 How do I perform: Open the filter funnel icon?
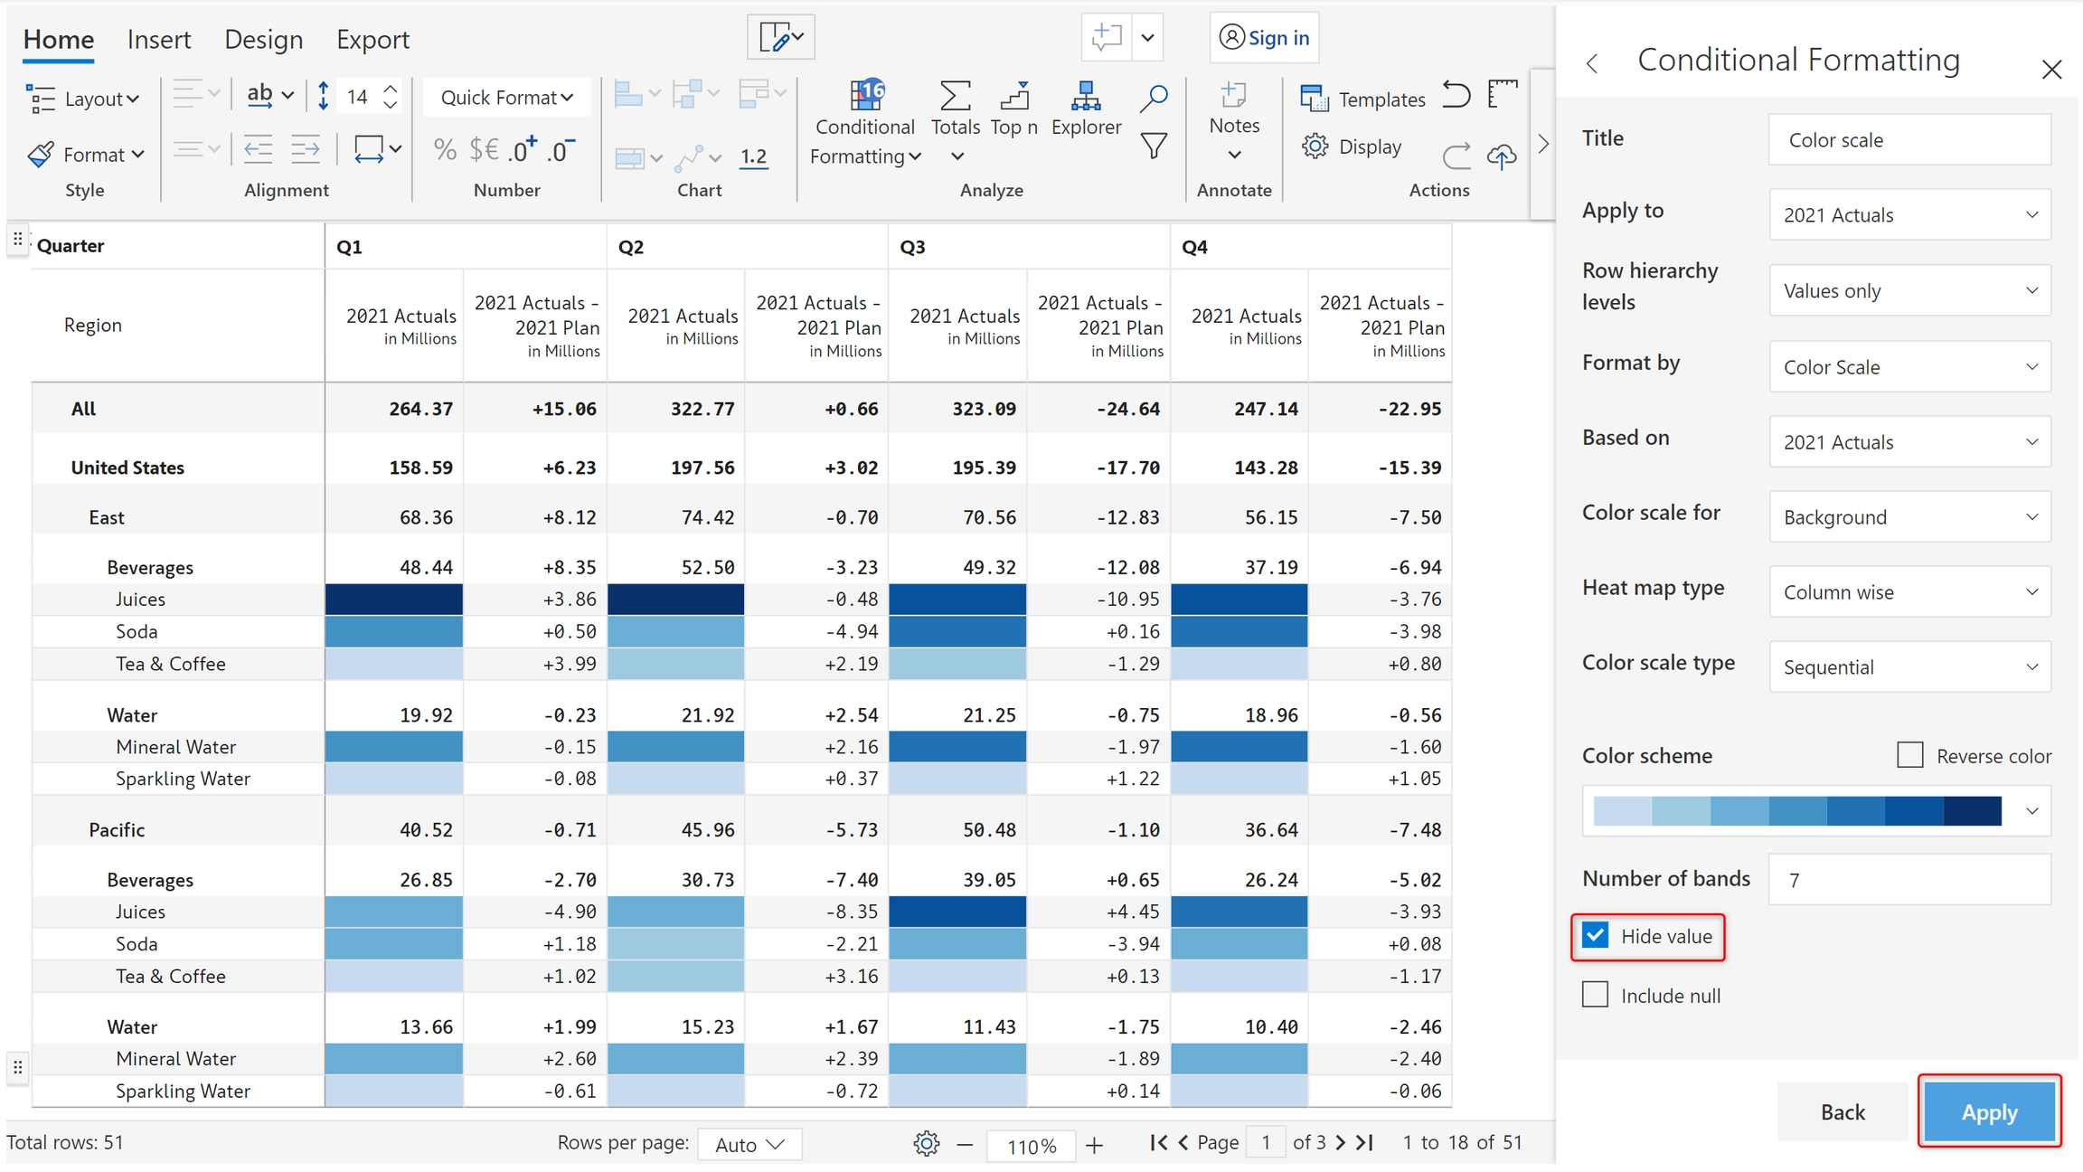pyautogui.click(x=1154, y=146)
